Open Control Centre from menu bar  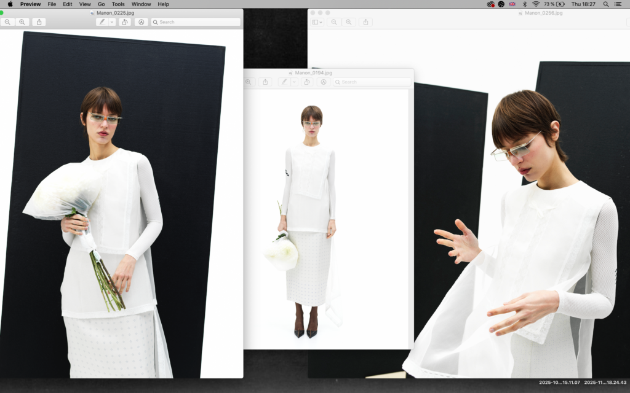[x=618, y=4]
